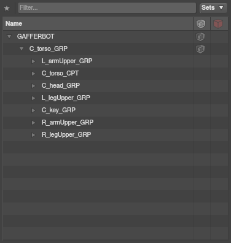Click the Filter text field

[x=107, y=8]
